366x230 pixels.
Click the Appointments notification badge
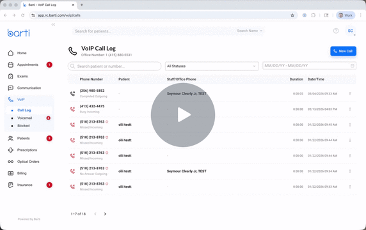click(49, 65)
